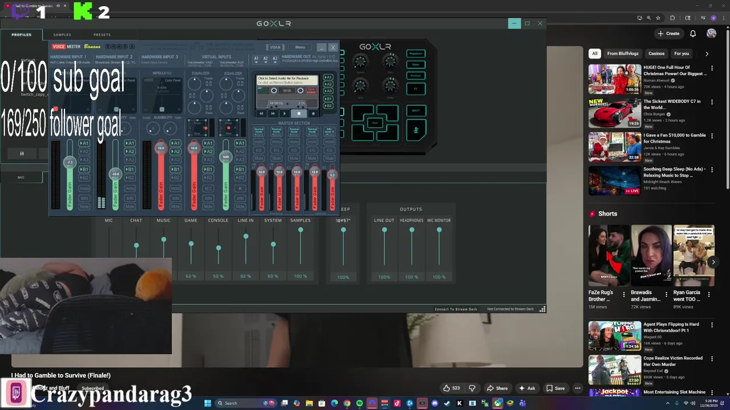Show more YouTube filter chips with arrow
Image resolution: width=730 pixels, height=410 pixels.
point(707,54)
